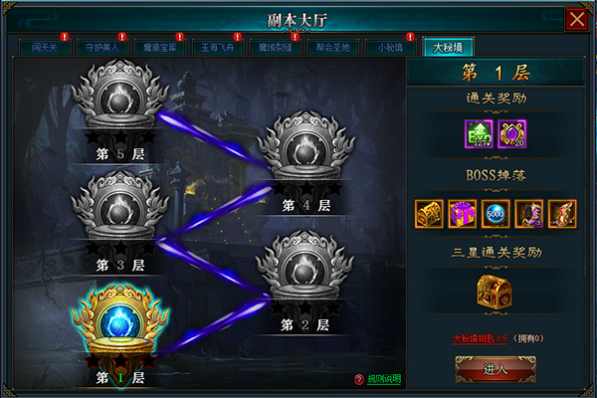Open the 帮会圣地 tab

point(332,47)
